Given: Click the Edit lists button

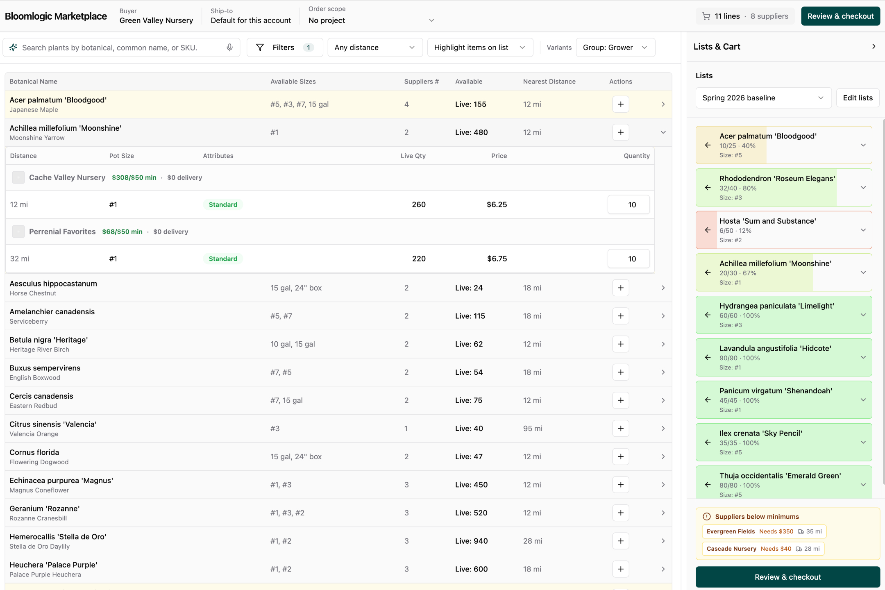Looking at the screenshot, I should [857, 98].
